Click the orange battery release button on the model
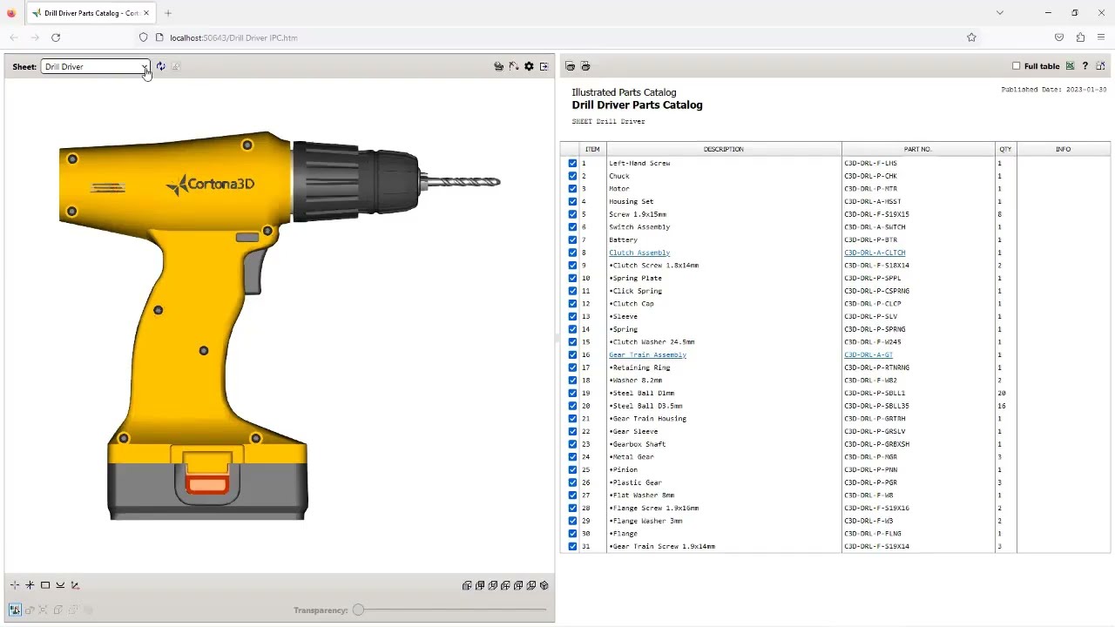1115x627 pixels. [x=207, y=485]
